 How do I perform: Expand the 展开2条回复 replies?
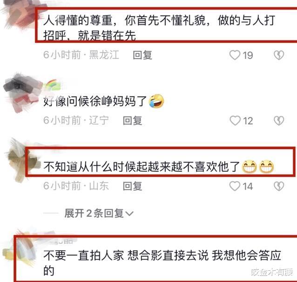(x=99, y=213)
